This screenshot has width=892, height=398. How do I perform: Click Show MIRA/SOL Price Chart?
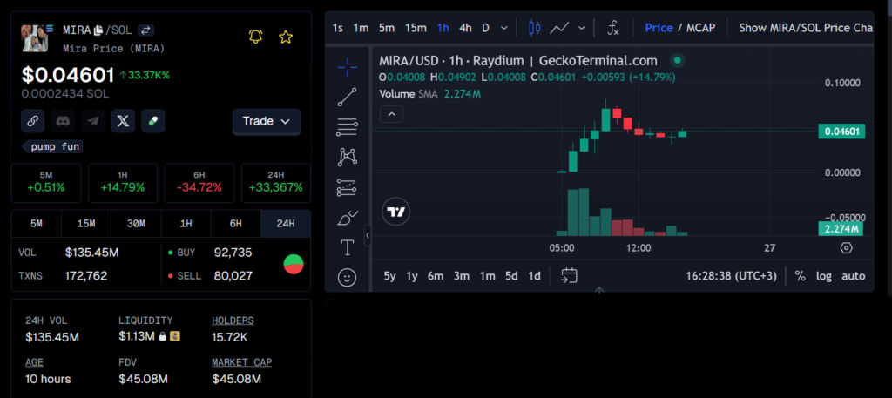[806, 28]
